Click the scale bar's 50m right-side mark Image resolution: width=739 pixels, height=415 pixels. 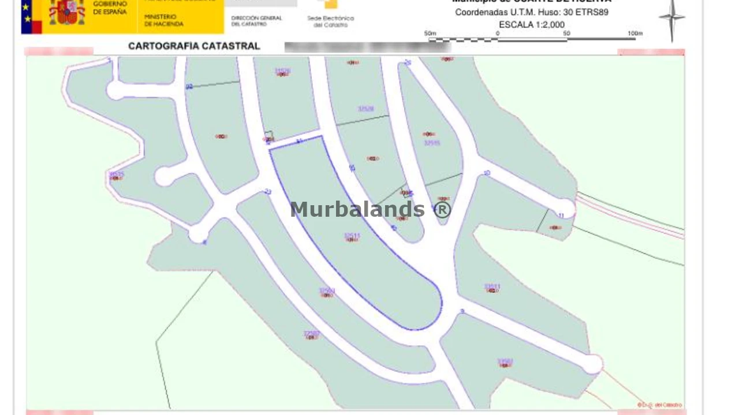[566, 33]
